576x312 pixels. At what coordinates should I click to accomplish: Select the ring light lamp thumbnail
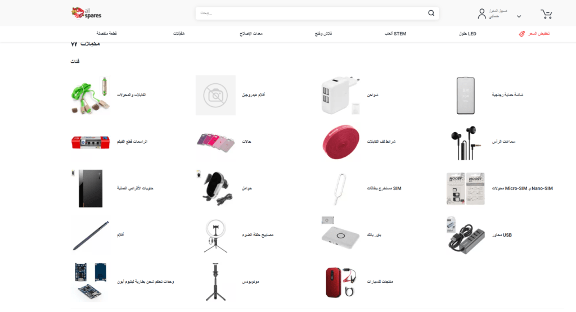pyautogui.click(x=215, y=236)
